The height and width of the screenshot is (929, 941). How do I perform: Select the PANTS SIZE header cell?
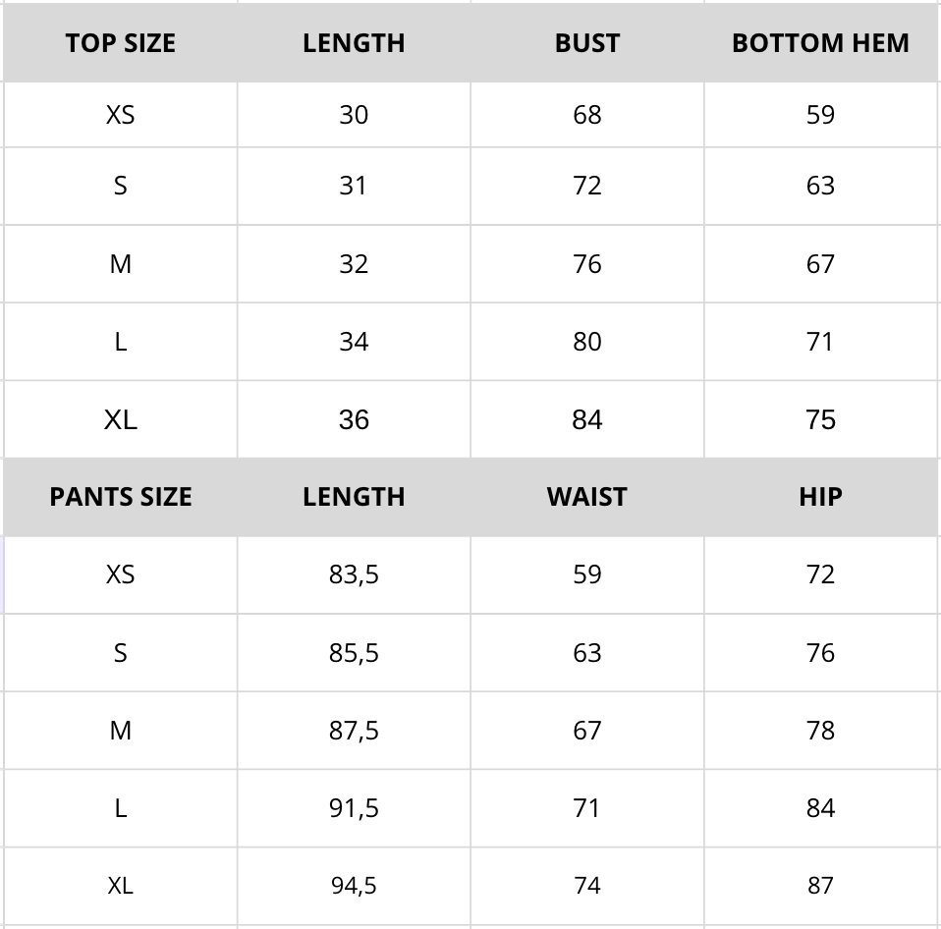point(120,497)
